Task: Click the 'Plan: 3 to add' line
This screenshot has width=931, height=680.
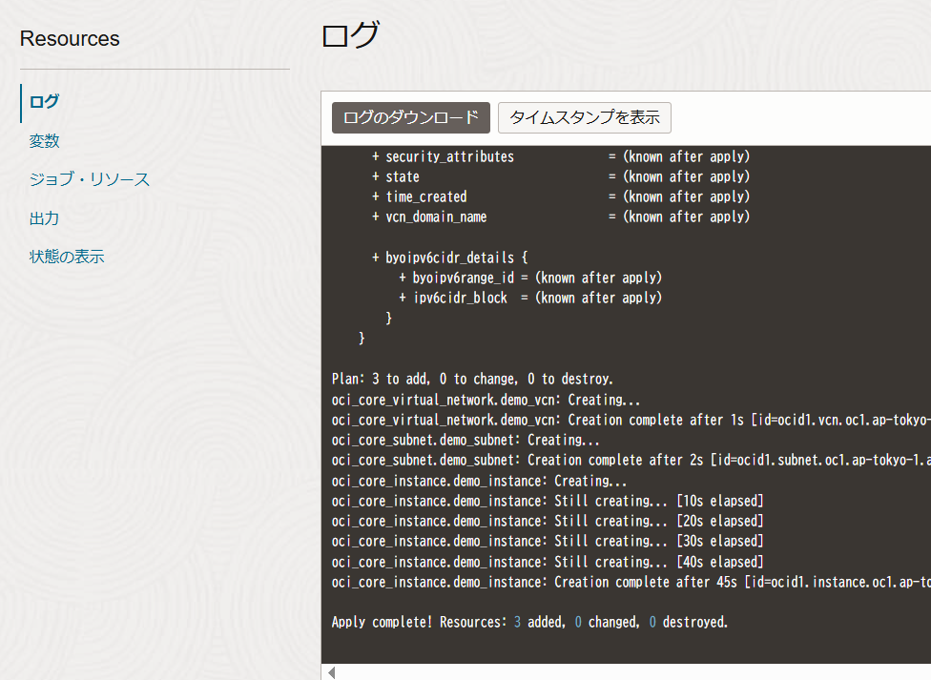Action: [x=472, y=379]
